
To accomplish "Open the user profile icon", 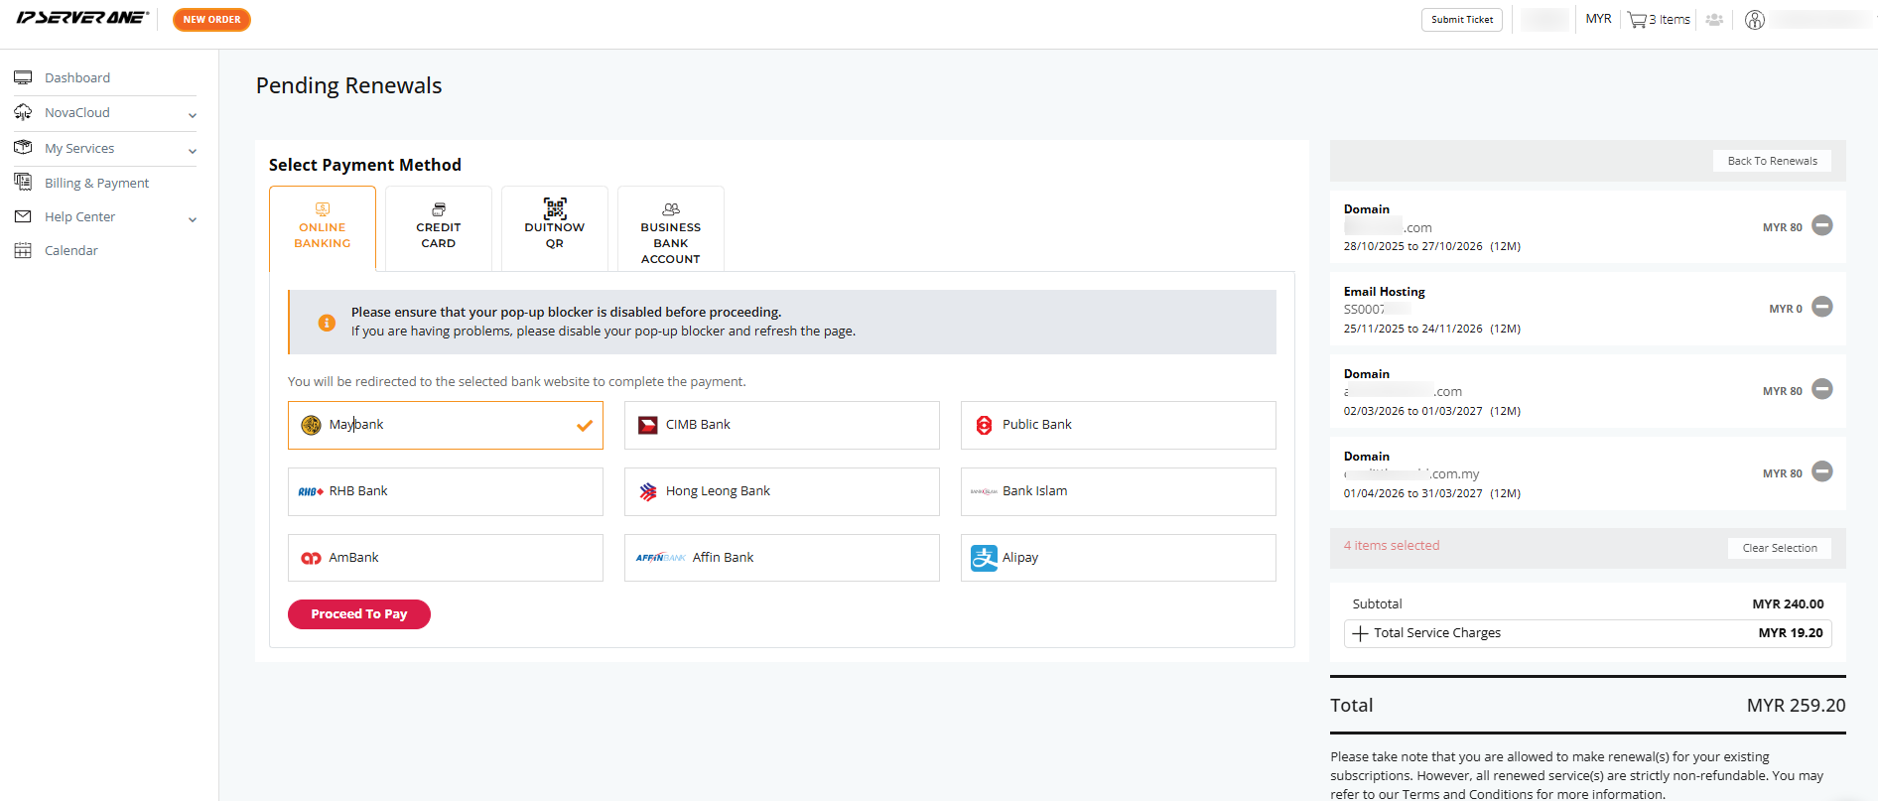I will pyautogui.click(x=1755, y=20).
